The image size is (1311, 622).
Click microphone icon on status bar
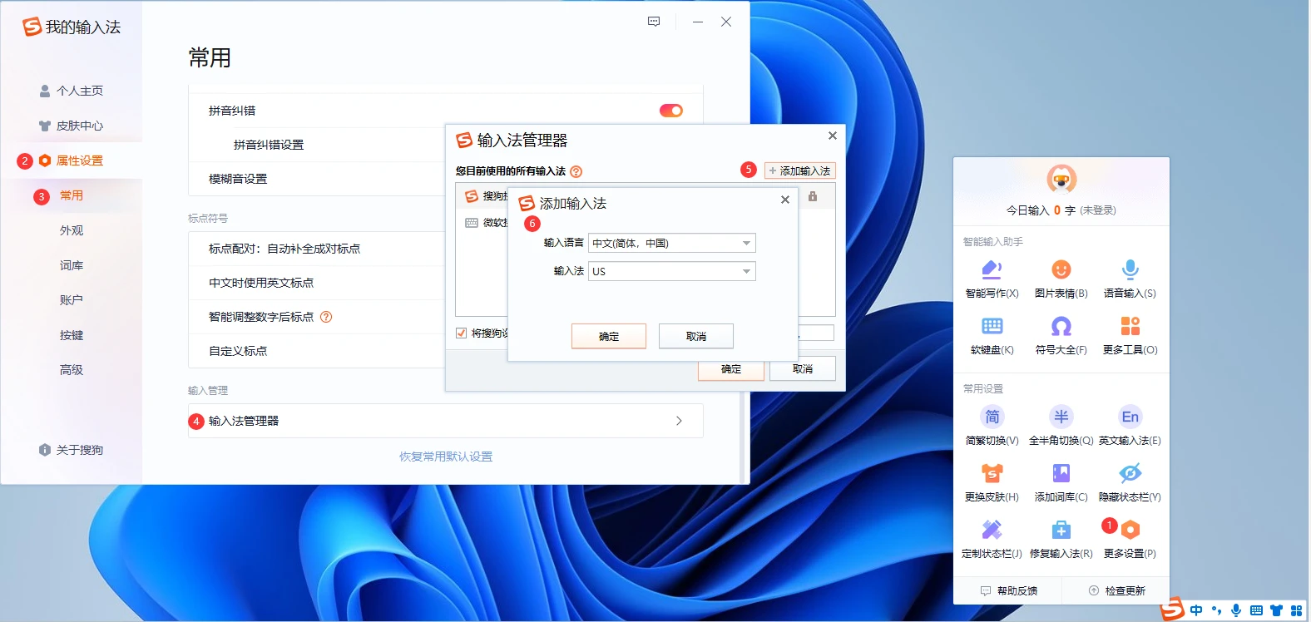click(x=1236, y=610)
